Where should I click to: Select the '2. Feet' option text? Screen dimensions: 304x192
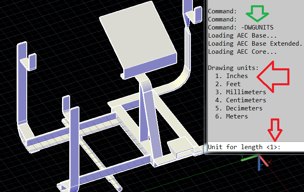(x=228, y=84)
